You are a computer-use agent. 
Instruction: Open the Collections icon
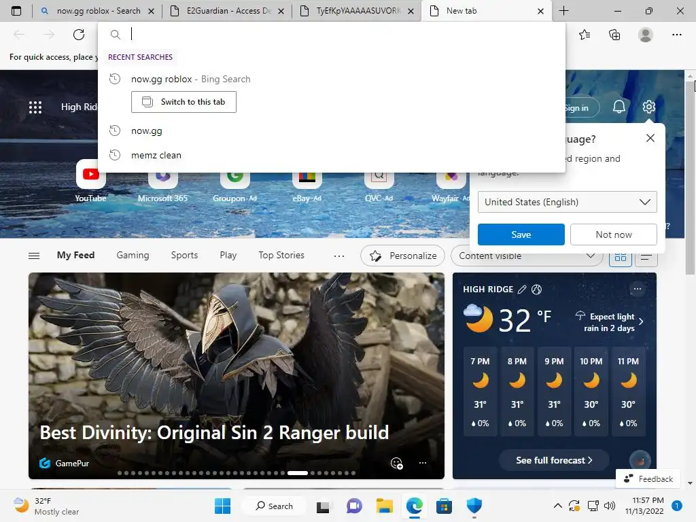pos(614,35)
